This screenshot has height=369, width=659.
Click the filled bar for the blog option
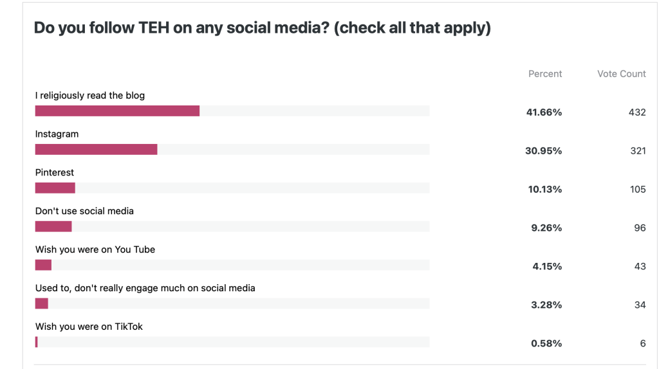[117, 111]
